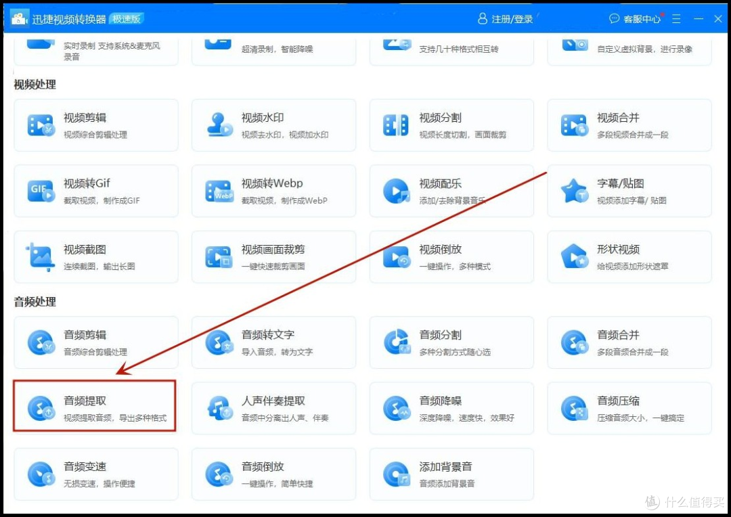
Task: Click the 视频去水印, 视频加水印 description
Action: click(x=285, y=135)
